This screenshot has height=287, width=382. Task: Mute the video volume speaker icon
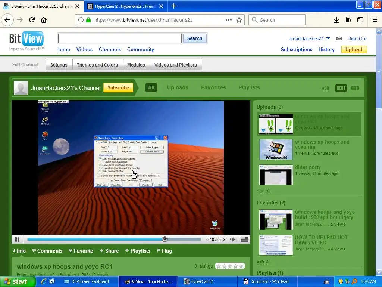click(233, 240)
